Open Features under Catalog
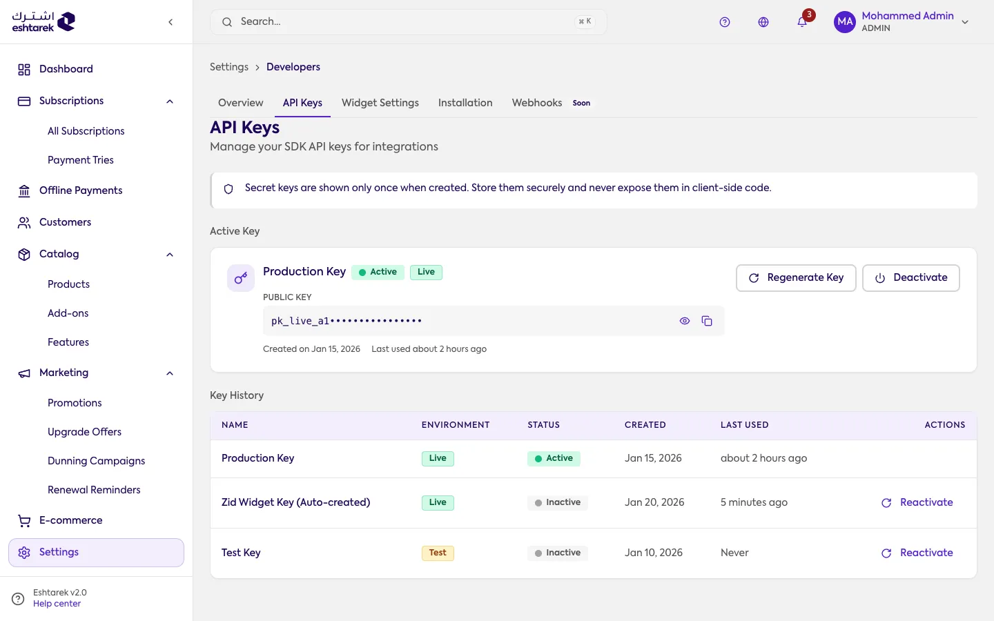994x621 pixels. (68, 342)
